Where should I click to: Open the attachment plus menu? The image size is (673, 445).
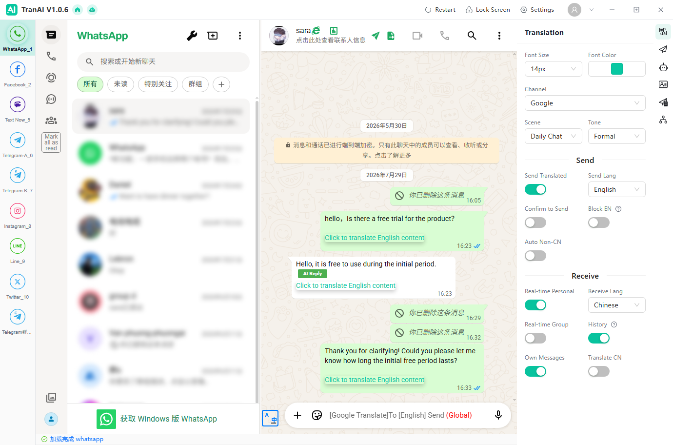click(x=297, y=415)
